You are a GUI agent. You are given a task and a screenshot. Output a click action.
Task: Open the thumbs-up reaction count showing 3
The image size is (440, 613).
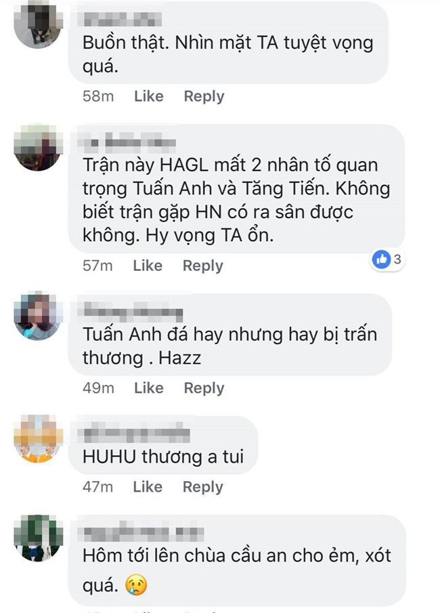point(387,259)
